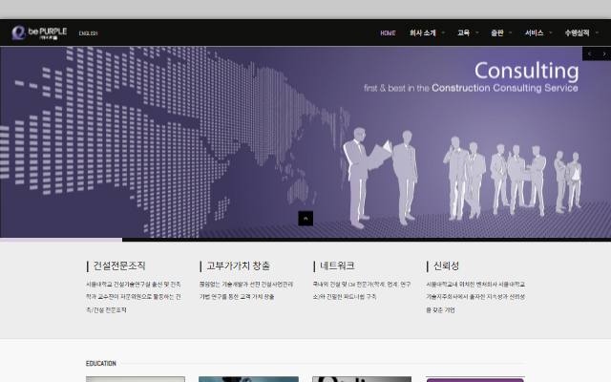Open the 서비스 menu

(x=534, y=32)
